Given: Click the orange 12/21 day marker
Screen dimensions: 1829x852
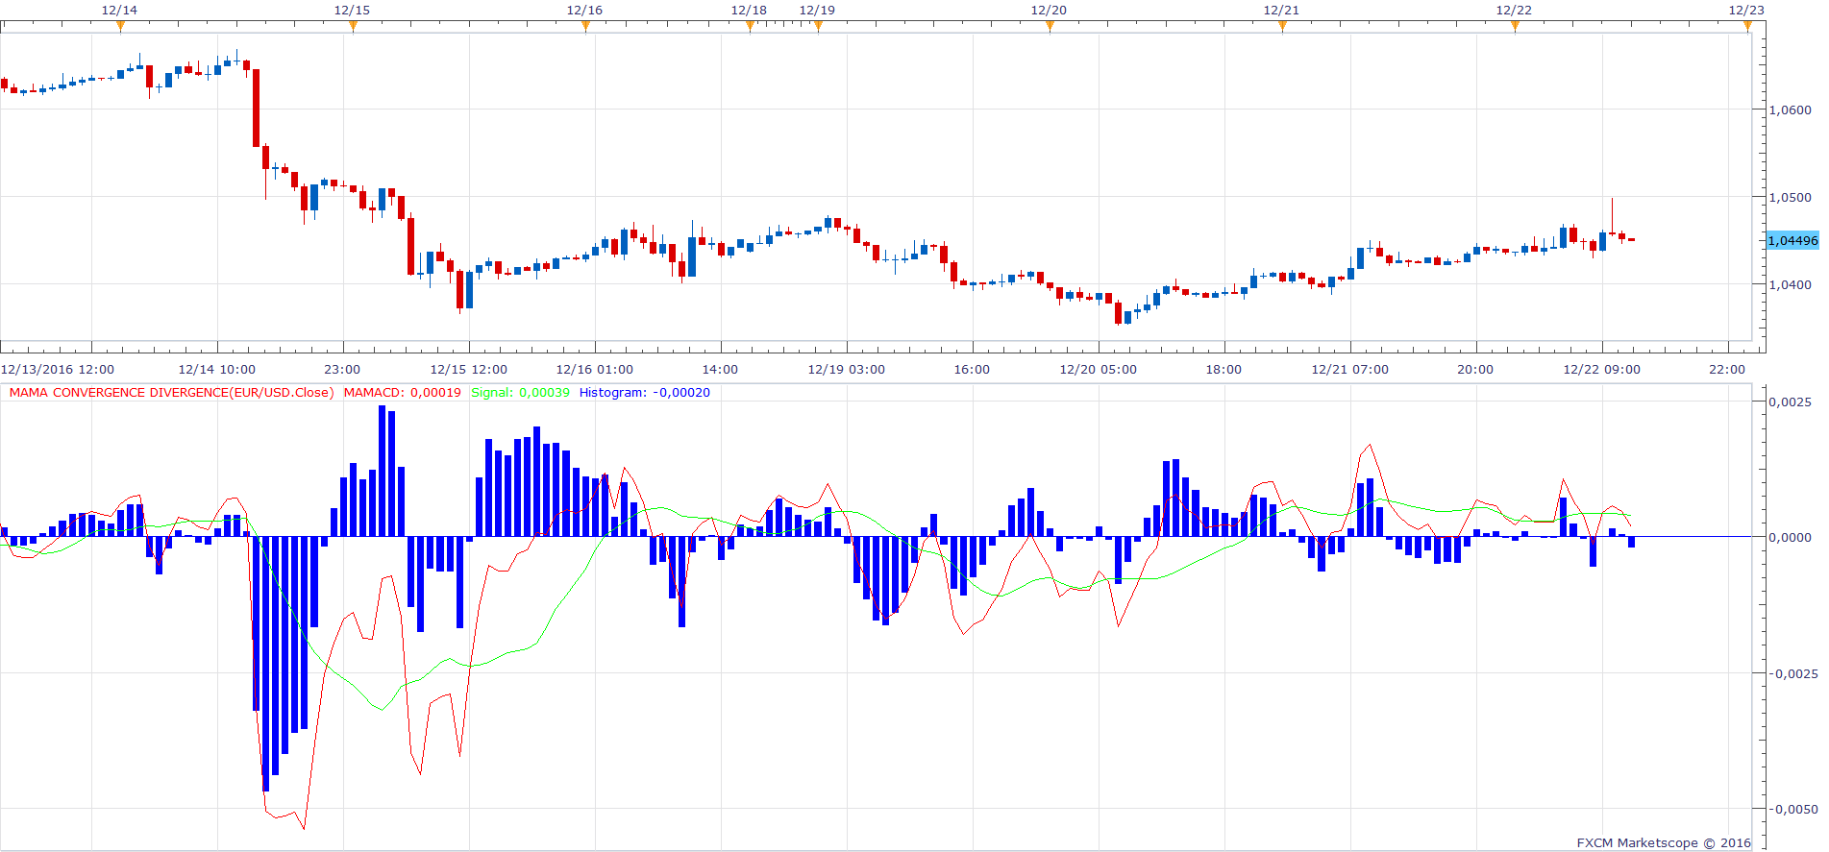Looking at the screenshot, I should click(1282, 26).
